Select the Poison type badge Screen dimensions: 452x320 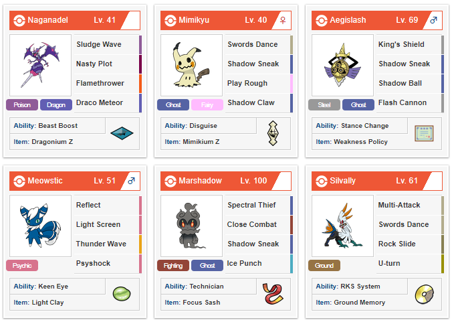[22, 104]
